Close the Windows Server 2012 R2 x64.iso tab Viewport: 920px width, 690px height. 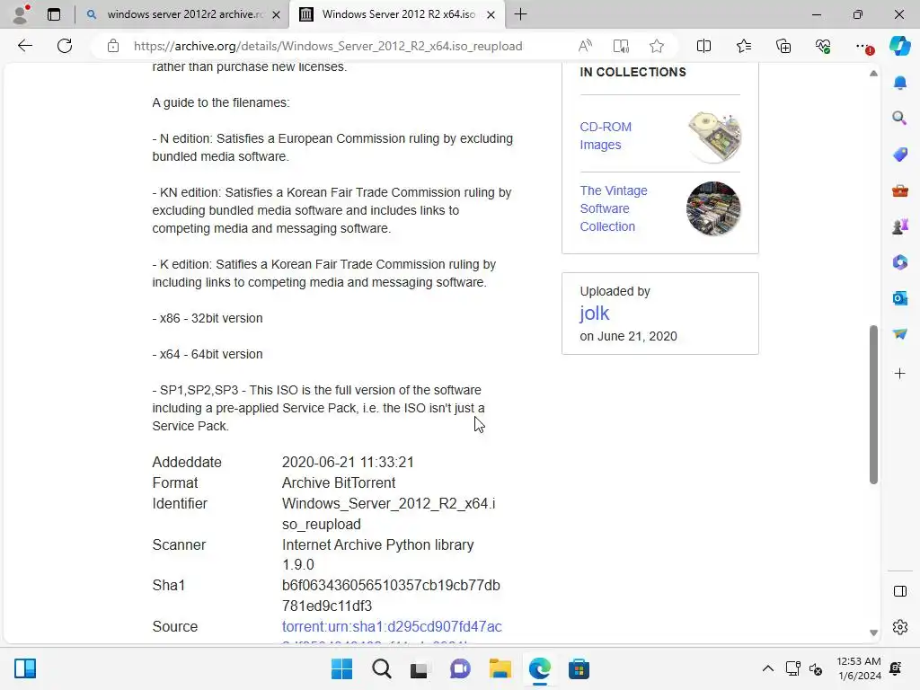(491, 14)
